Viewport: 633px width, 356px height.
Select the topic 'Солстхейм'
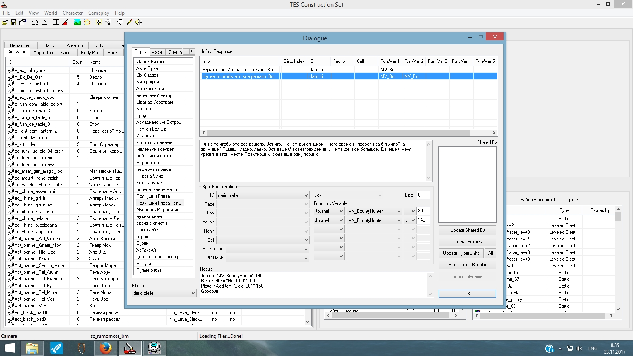click(148, 230)
